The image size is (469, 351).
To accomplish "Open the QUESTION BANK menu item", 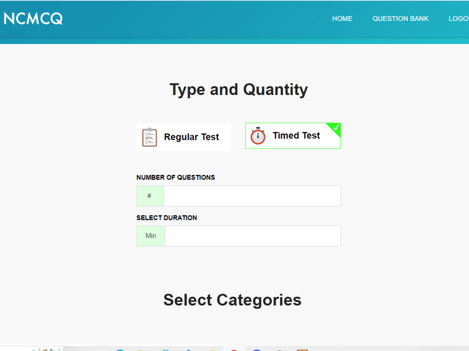I will click(x=400, y=19).
